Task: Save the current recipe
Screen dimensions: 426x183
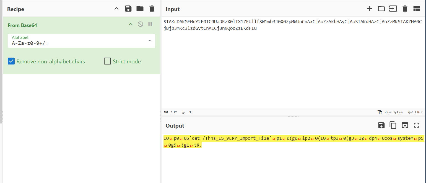Action: (128, 9)
